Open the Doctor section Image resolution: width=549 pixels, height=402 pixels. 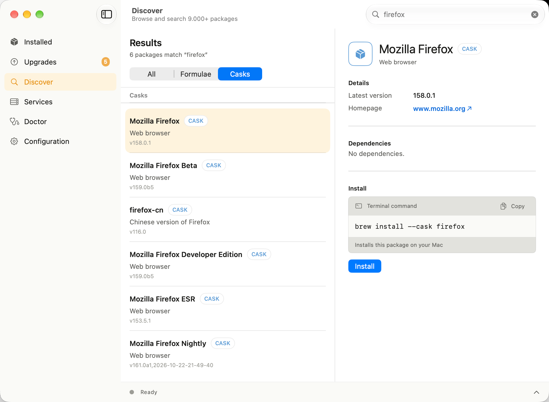[60, 122]
